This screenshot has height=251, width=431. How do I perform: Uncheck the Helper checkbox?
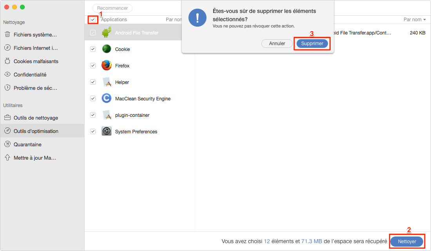(x=93, y=82)
